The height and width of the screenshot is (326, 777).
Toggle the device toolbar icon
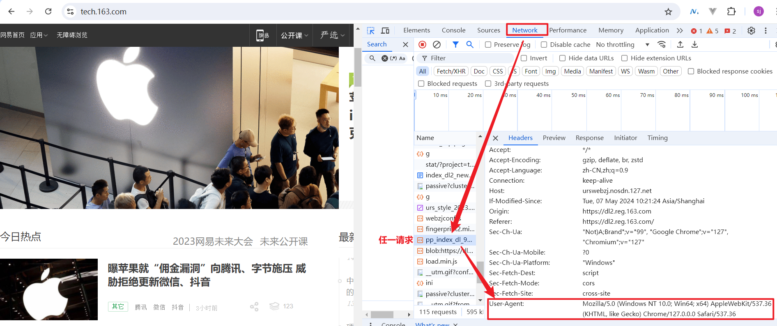[385, 30]
